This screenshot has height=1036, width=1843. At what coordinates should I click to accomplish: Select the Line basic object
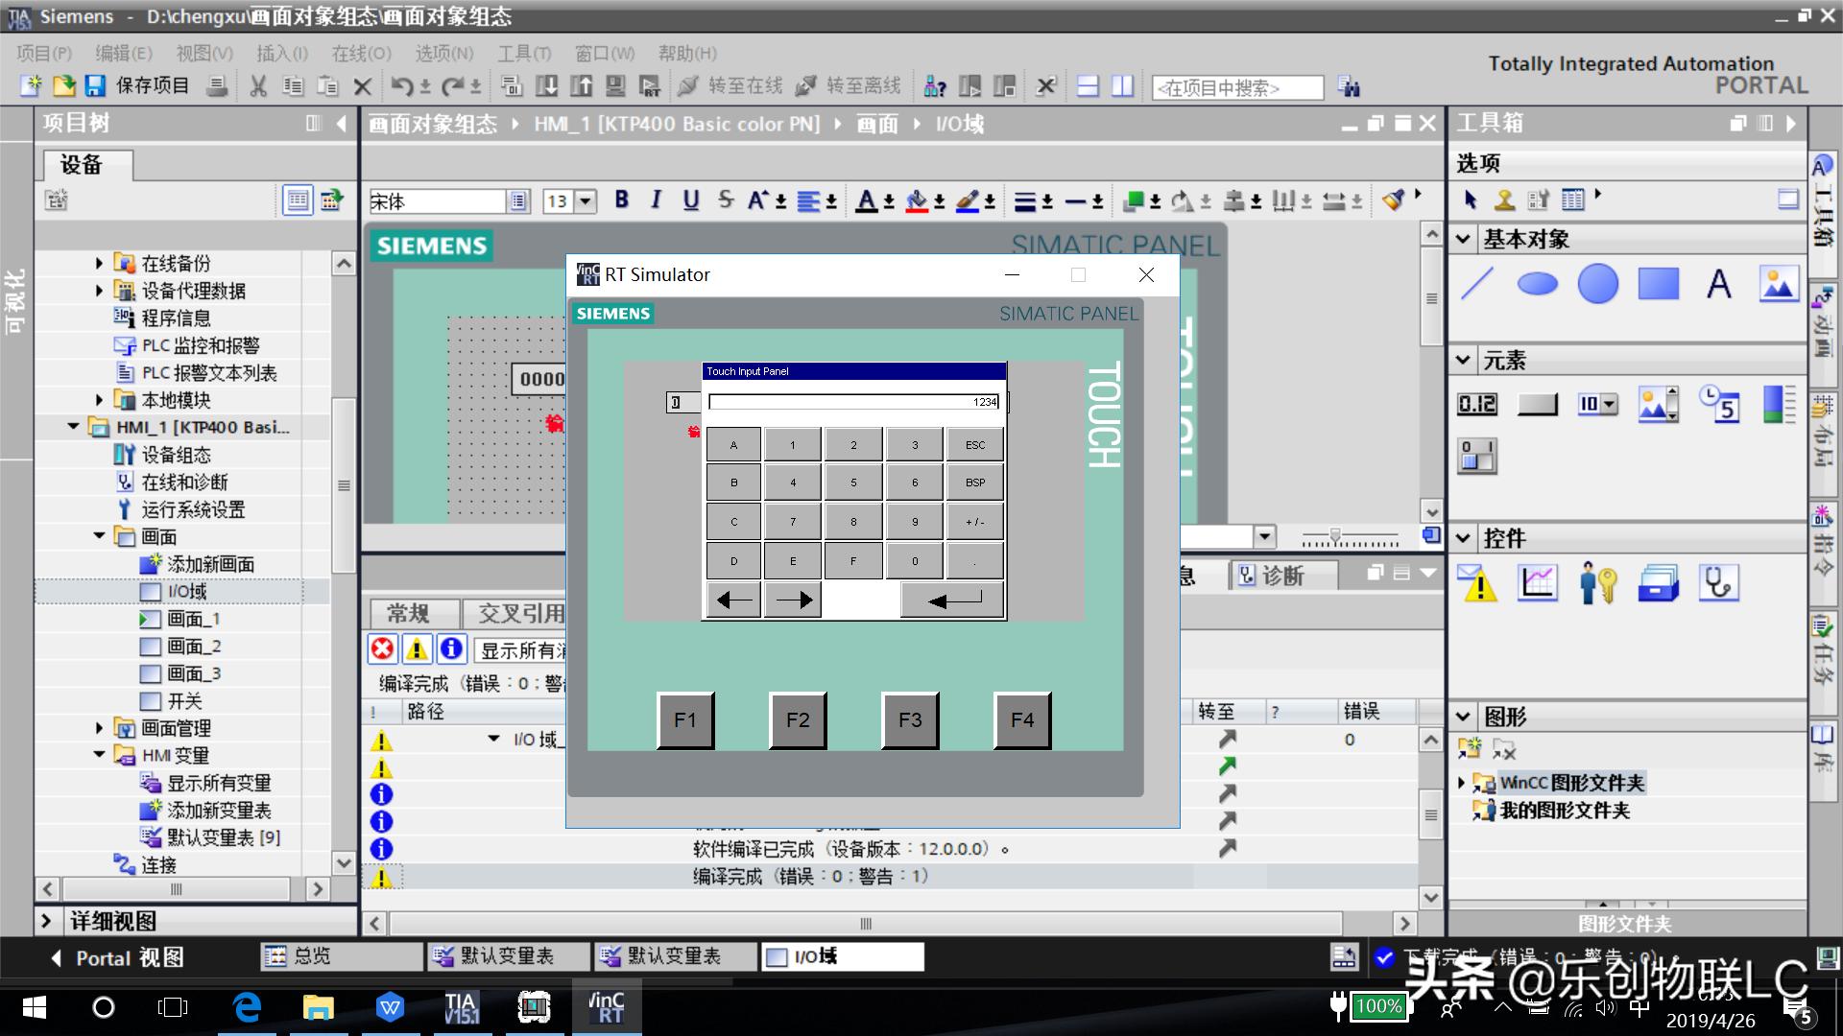pyautogui.click(x=1477, y=284)
